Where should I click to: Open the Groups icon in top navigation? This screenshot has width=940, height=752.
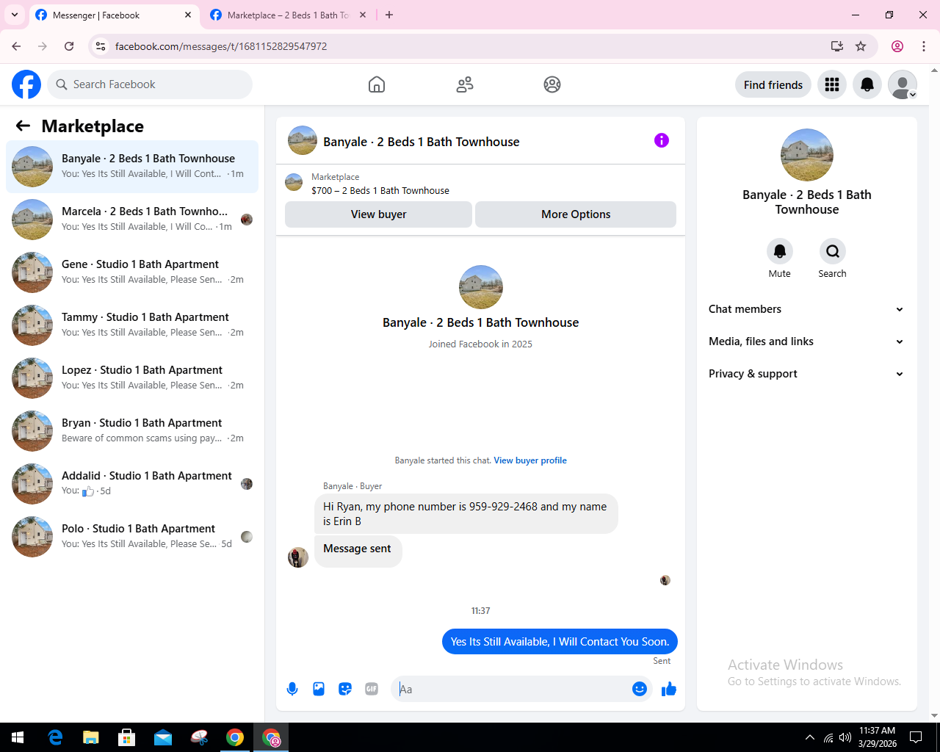tap(552, 84)
